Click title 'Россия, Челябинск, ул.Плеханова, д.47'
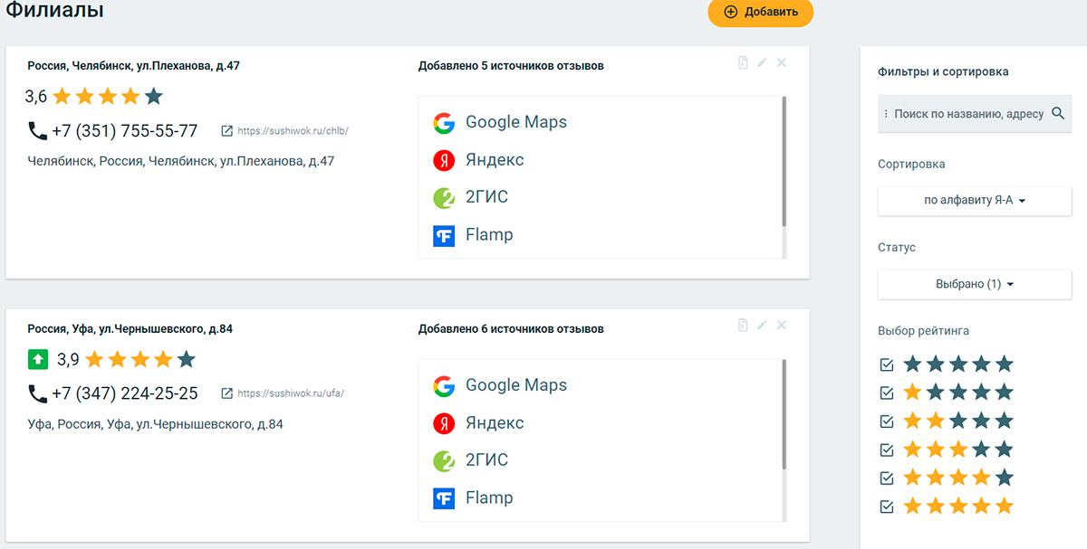 click(134, 66)
